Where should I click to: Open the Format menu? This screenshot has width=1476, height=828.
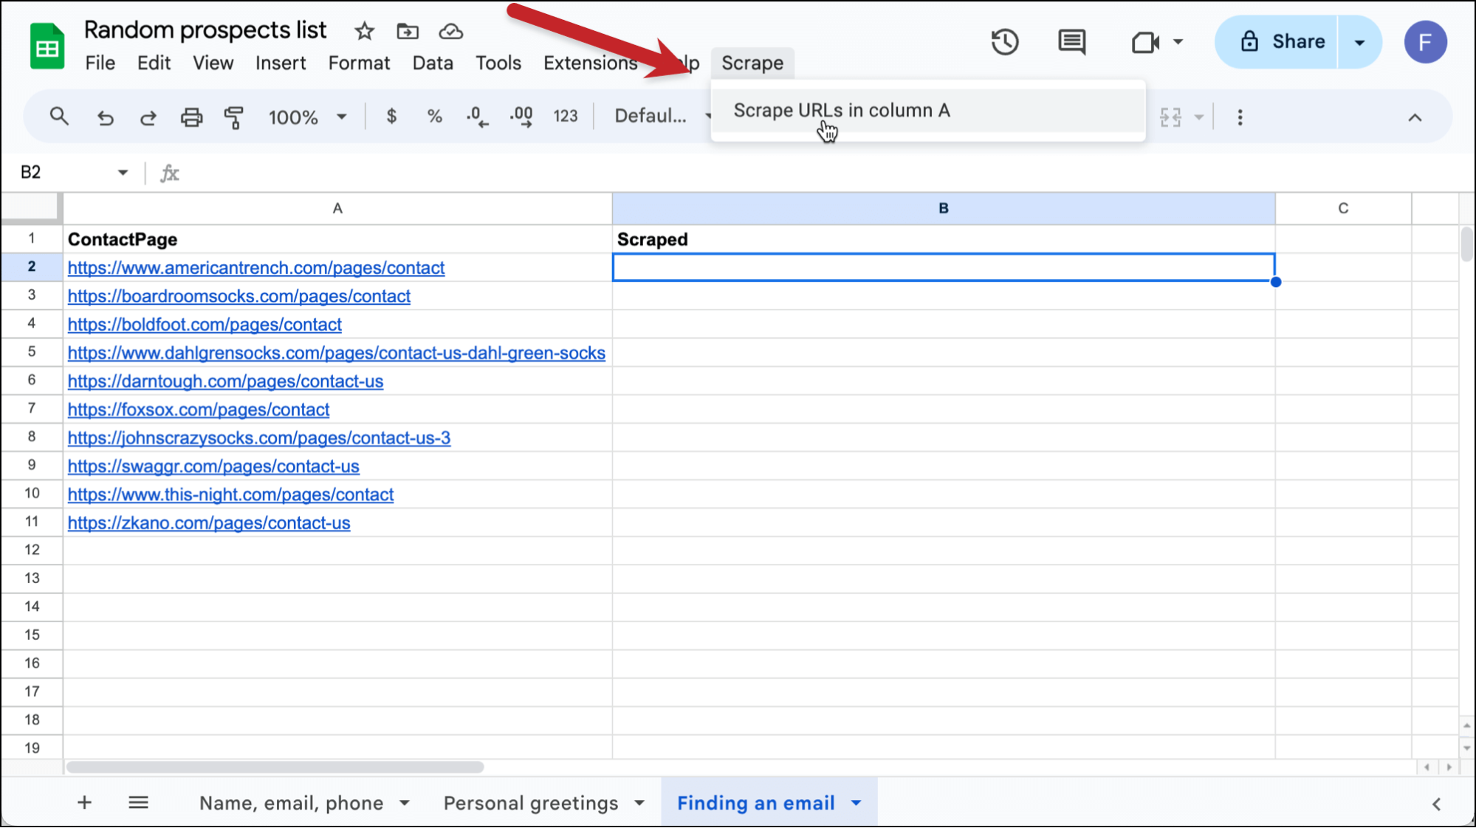tap(359, 63)
